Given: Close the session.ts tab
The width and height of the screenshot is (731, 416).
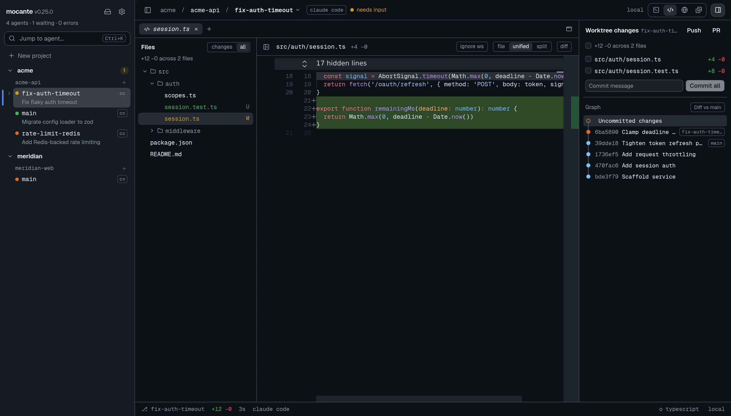Looking at the screenshot, I should (x=196, y=29).
